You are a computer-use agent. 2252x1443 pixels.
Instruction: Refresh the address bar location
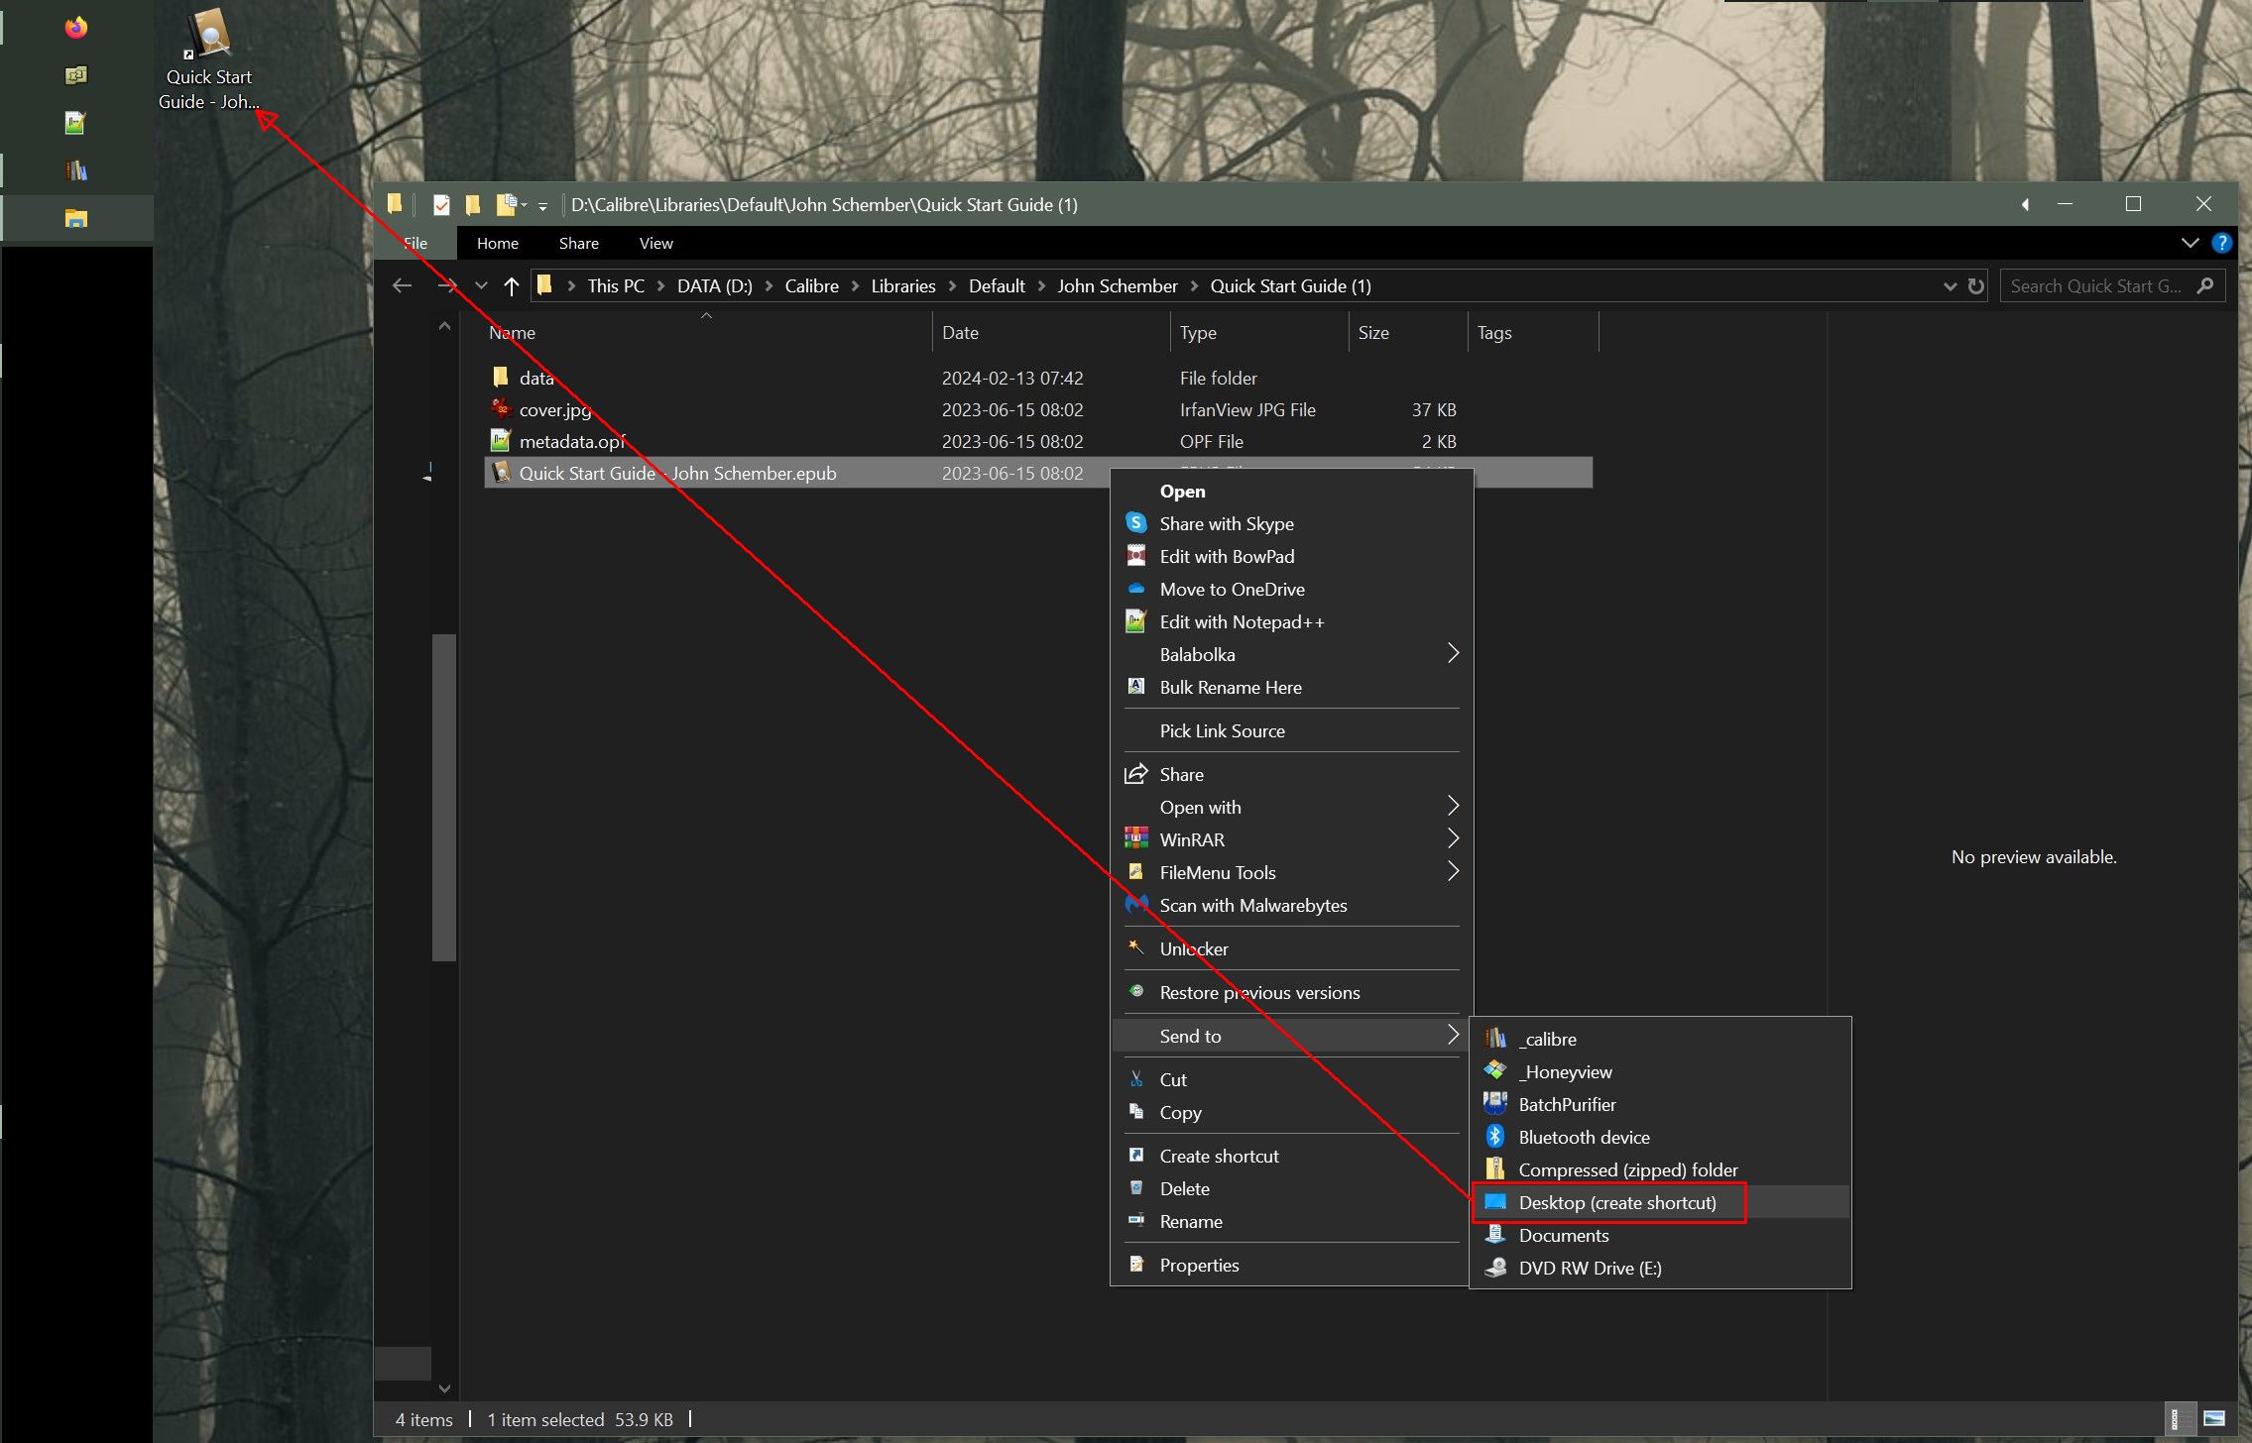coord(1976,286)
